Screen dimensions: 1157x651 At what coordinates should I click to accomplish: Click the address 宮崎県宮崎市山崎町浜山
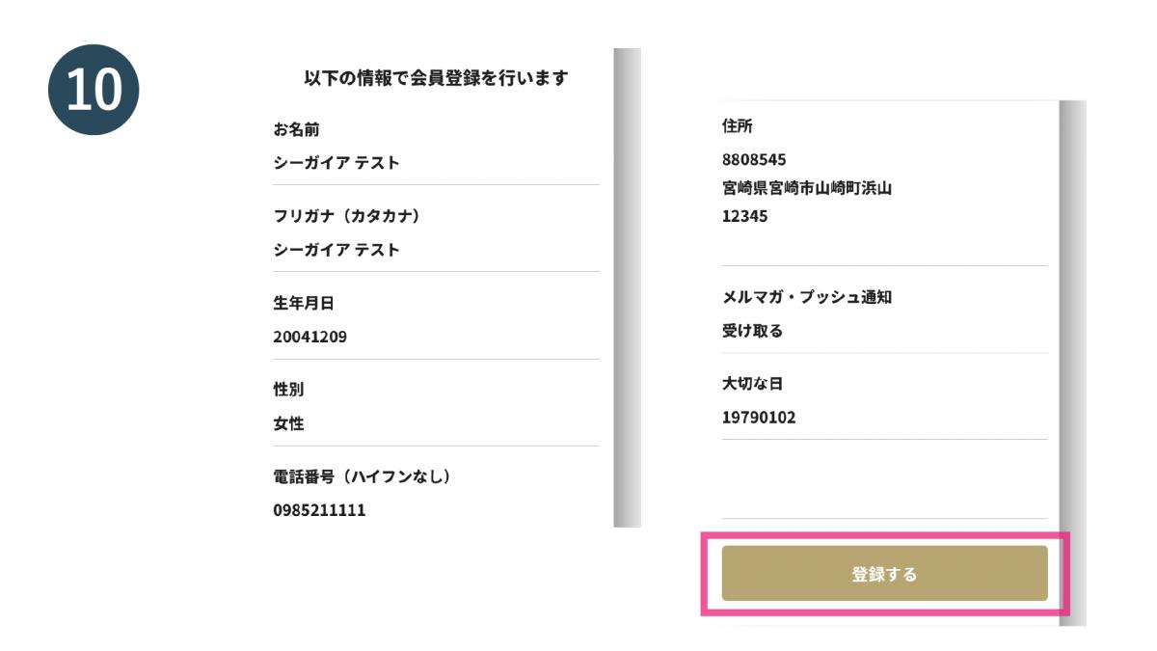[807, 188]
